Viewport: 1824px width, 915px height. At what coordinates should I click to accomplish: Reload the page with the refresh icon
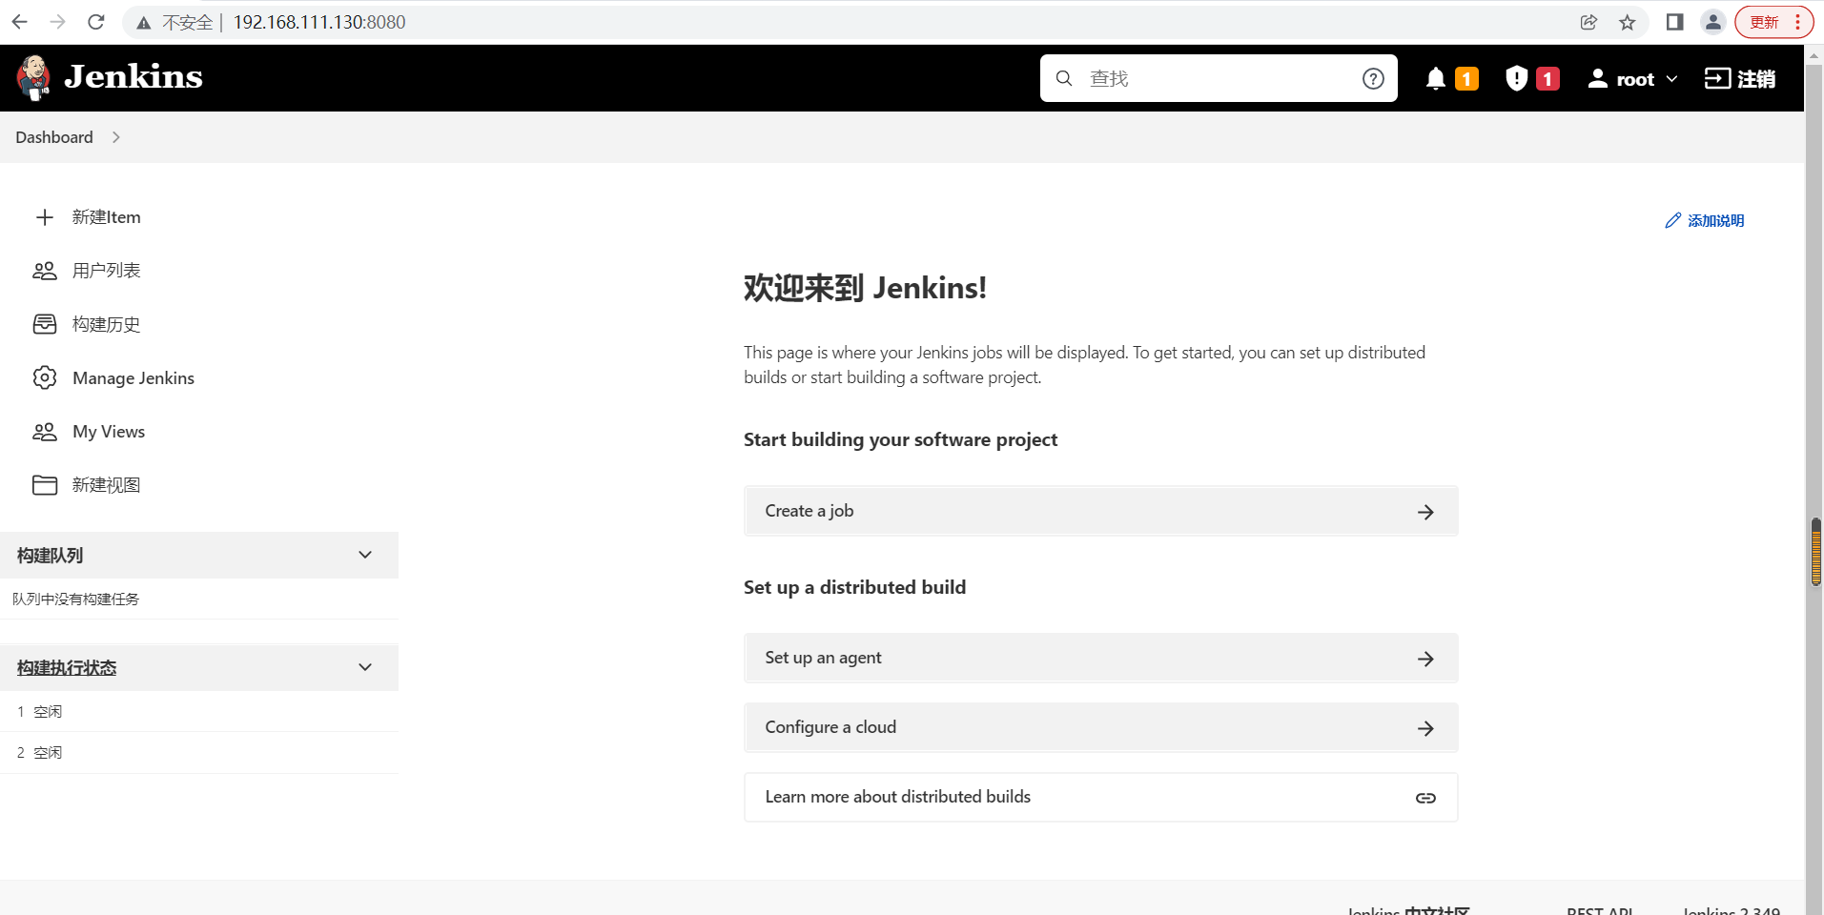(96, 22)
